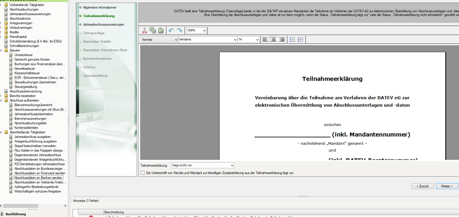Click the Steuern folder icon

click(x=6, y=50)
